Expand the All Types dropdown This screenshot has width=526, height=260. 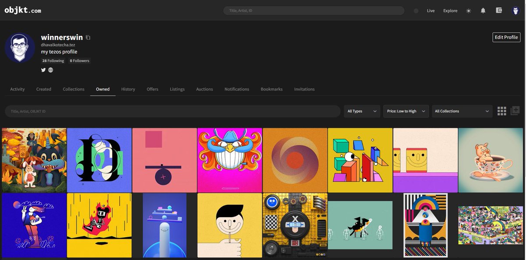click(362, 111)
